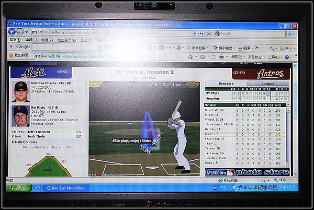Click pitch marker number 2 in strike zone
Screen dimensions: 314x210
159,136
